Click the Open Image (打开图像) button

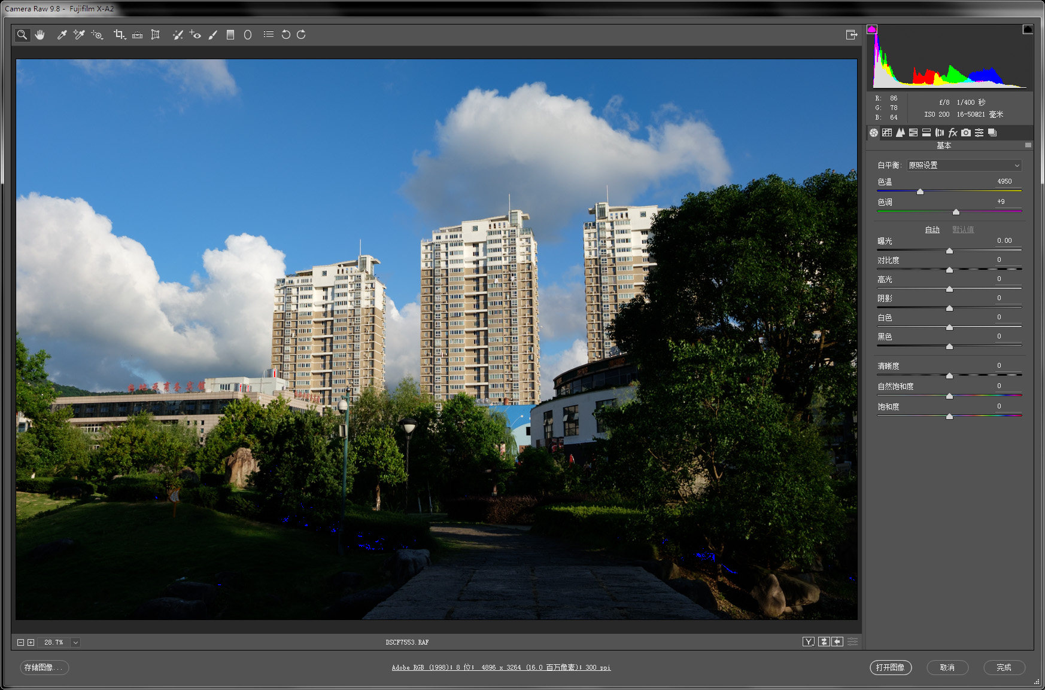click(891, 667)
